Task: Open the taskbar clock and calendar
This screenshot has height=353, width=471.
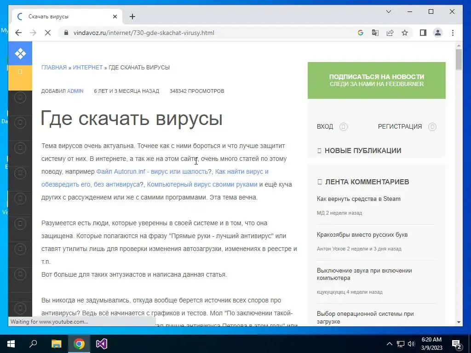Action: point(431,344)
